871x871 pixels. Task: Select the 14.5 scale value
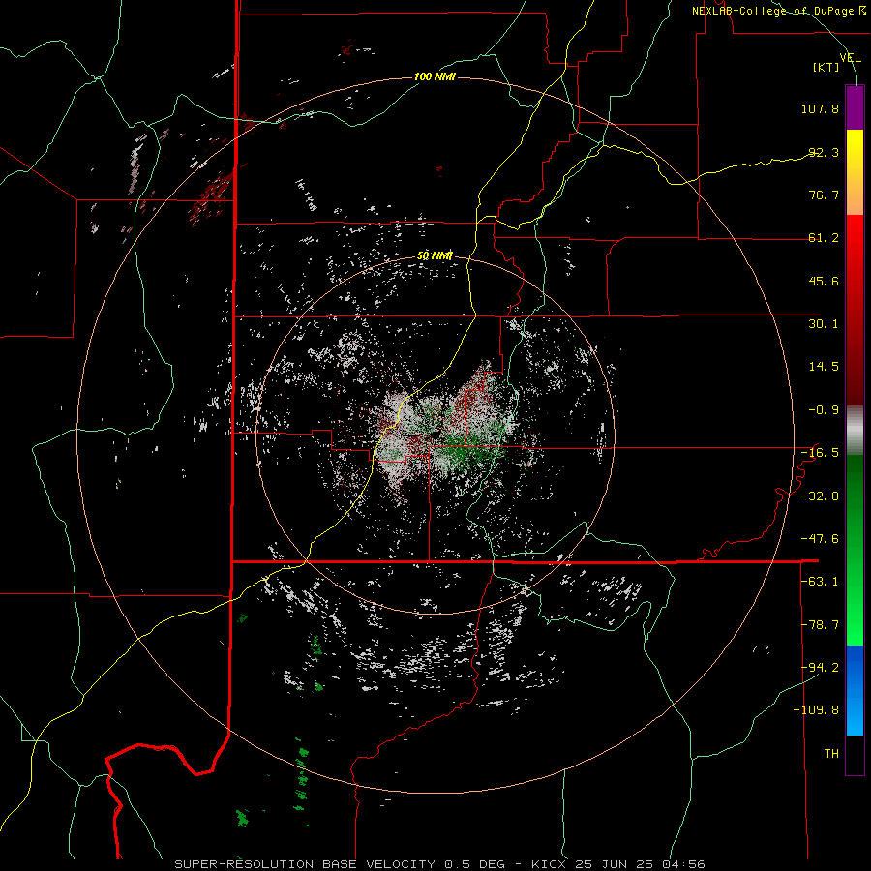824,367
